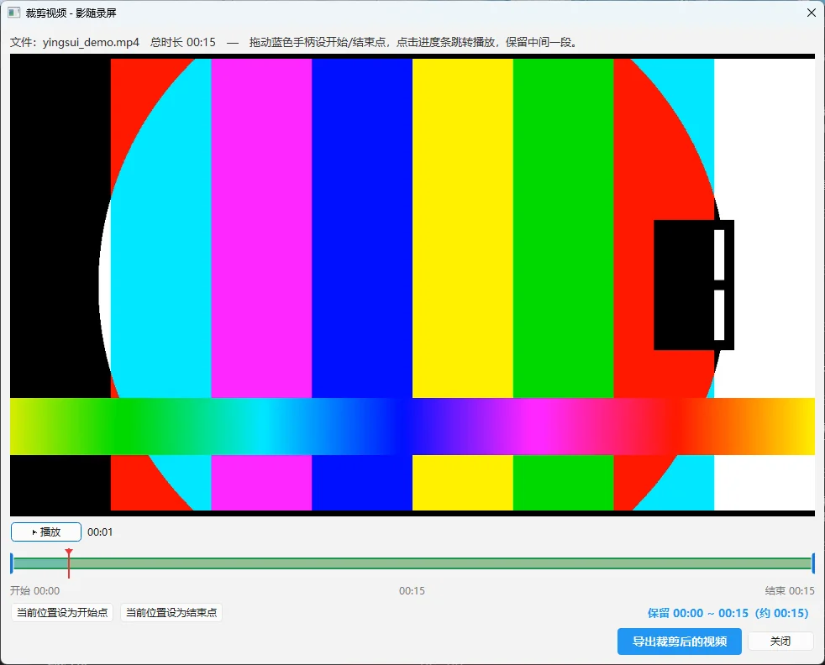Click the file name yingsui_demo.mp4 text
Viewport: 825px width, 665px height.
(91, 42)
